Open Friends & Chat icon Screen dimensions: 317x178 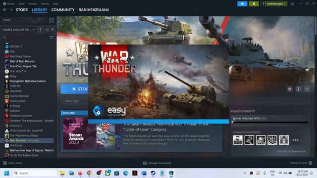[311, 163]
